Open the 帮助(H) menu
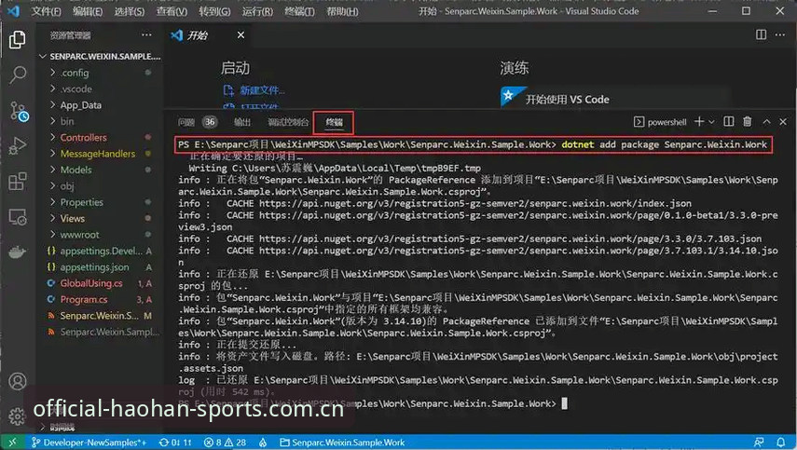The height and width of the screenshot is (450, 797). pyautogui.click(x=342, y=11)
